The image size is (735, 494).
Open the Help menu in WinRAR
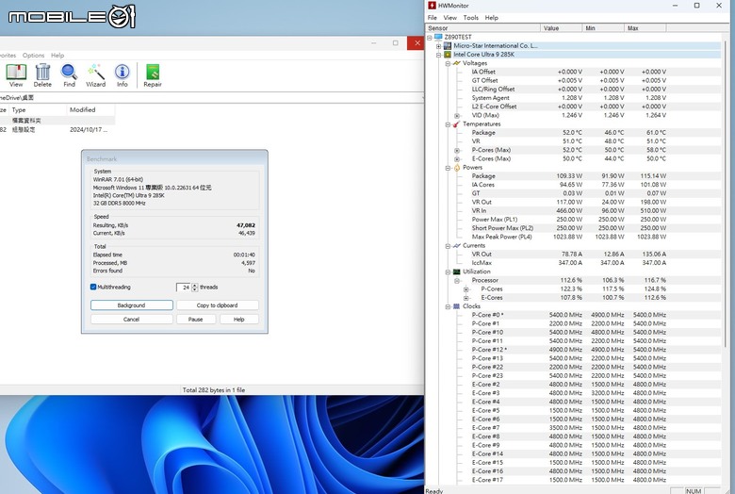(x=57, y=55)
